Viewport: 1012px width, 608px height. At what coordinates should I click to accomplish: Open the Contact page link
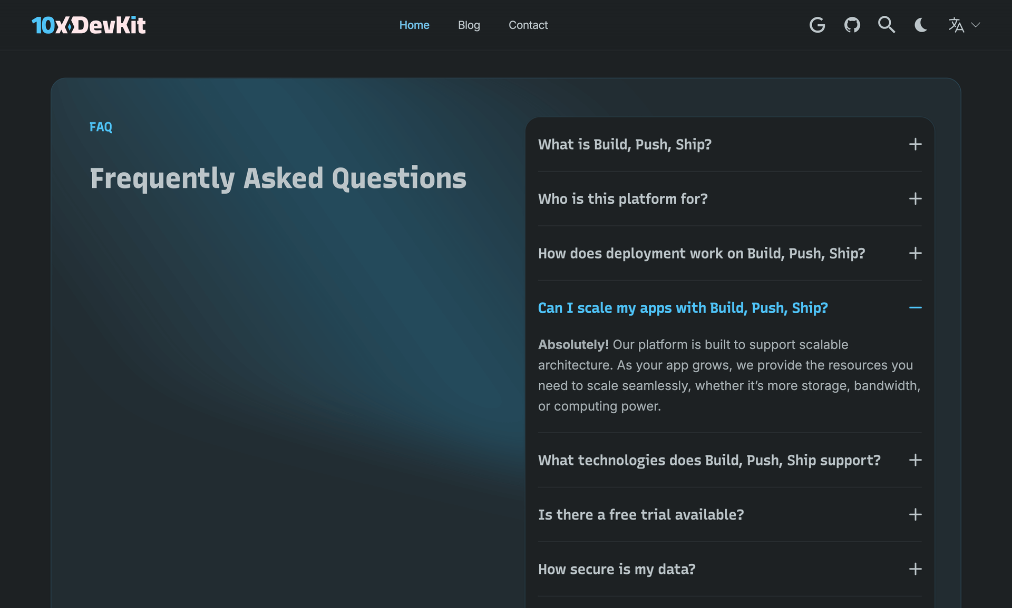528,25
